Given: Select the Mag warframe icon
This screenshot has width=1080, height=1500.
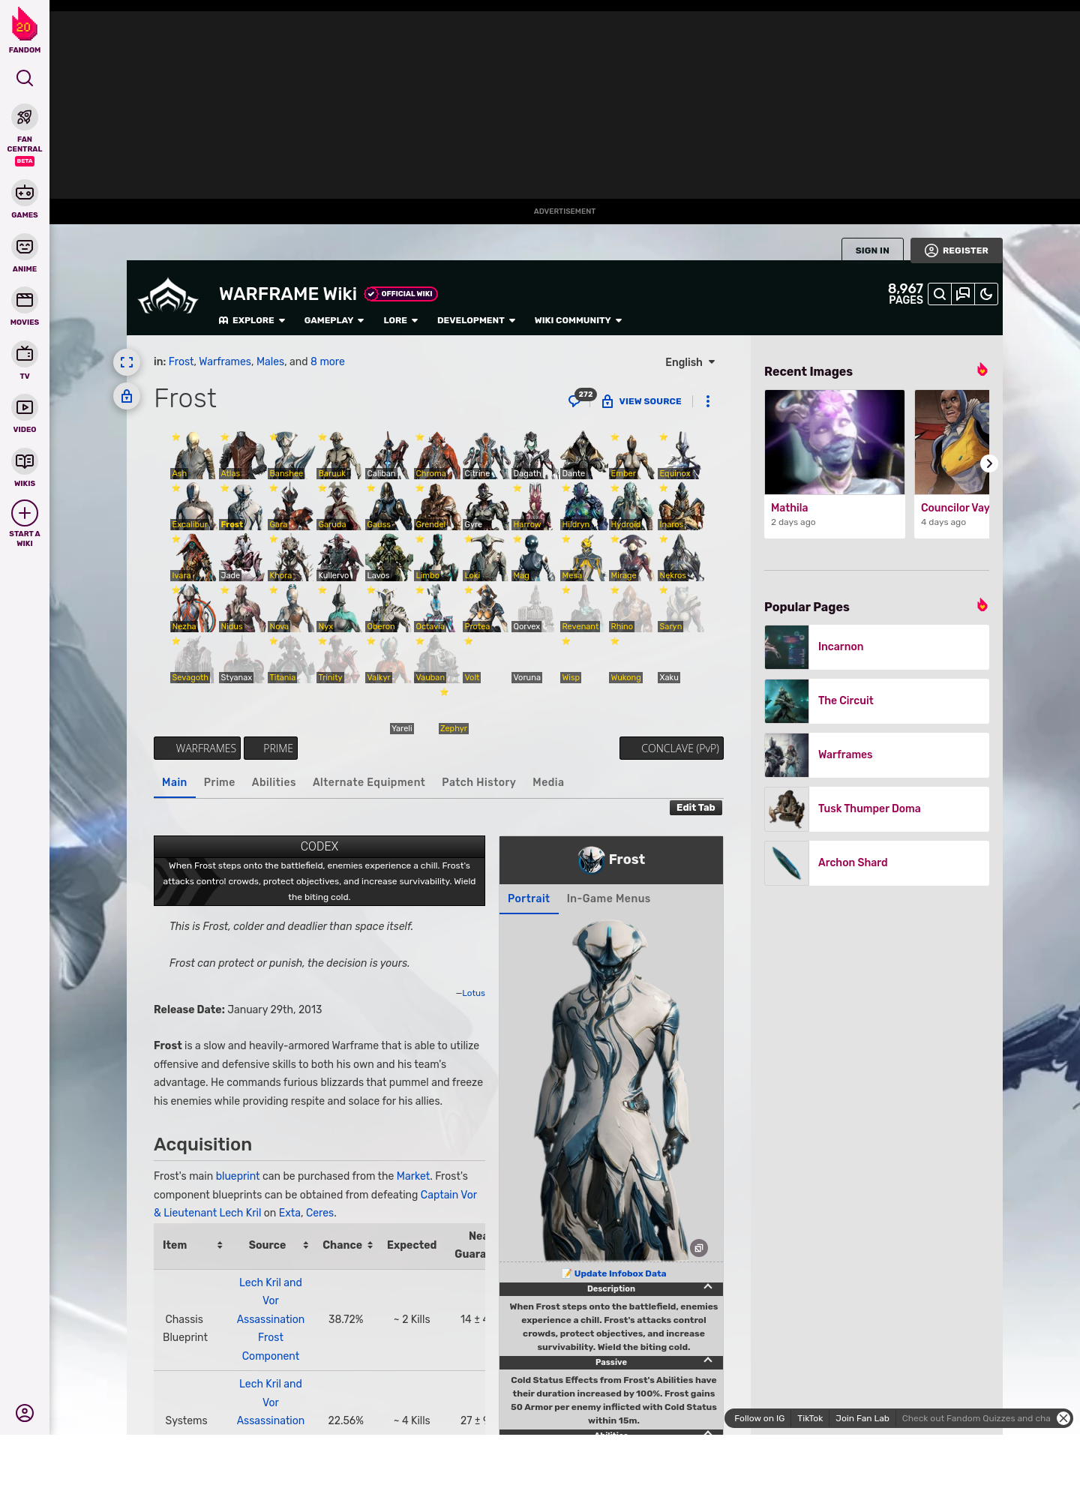Looking at the screenshot, I should (x=534, y=557).
